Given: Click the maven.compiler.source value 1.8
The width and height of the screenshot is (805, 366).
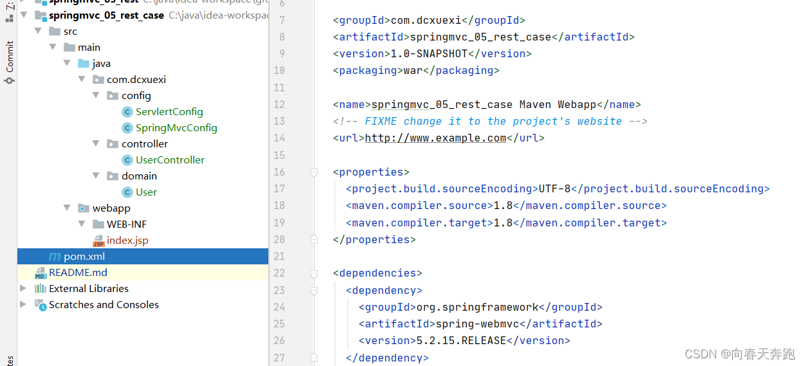Looking at the screenshot, I should pyautogui.click(x=503, y=205).
